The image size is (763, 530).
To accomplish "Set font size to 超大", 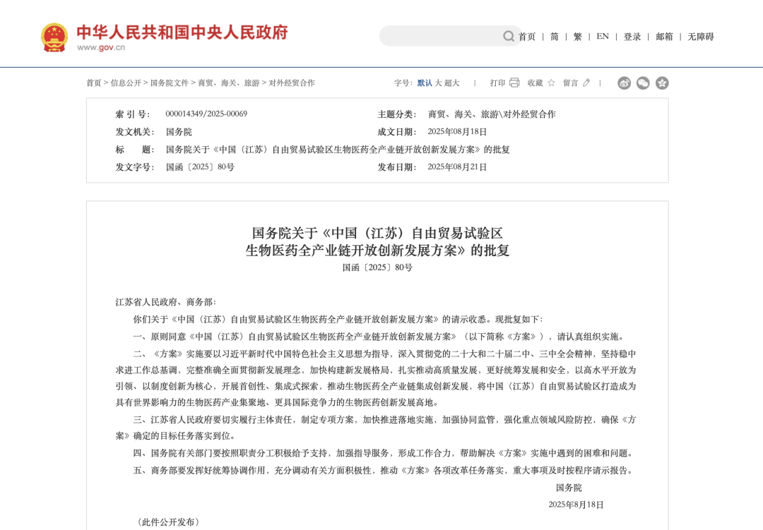I will click(x=452, y=83).
